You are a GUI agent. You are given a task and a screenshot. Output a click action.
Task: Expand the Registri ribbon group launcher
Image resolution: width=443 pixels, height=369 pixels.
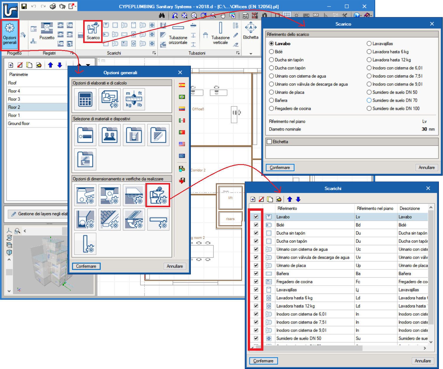coord(72,53)
